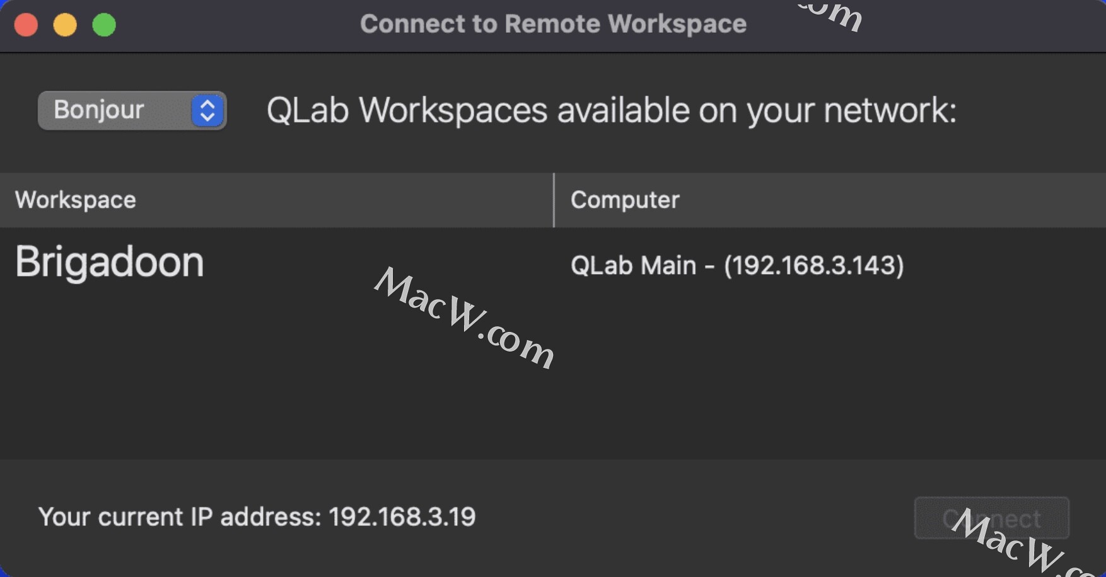Minimize the window with yellow button
The image size is (1106, 577).
[65, 25]
